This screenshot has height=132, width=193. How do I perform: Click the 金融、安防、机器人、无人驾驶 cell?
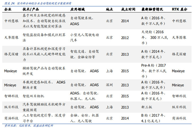point(85,118)
